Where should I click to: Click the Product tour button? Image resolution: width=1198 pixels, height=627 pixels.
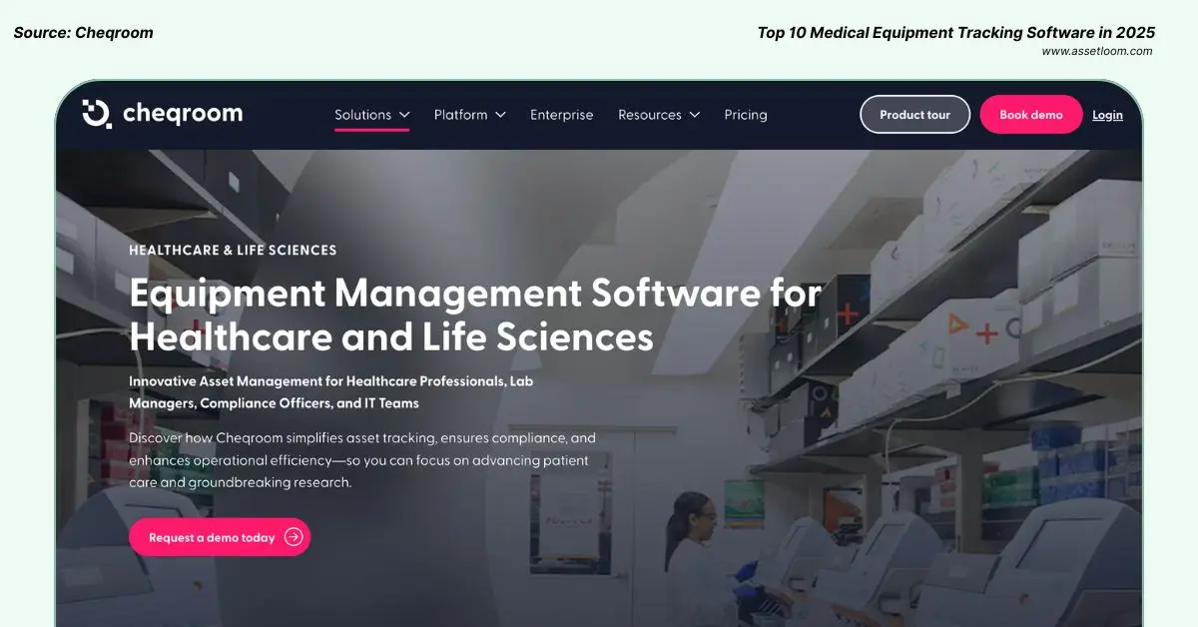point(914,115)
